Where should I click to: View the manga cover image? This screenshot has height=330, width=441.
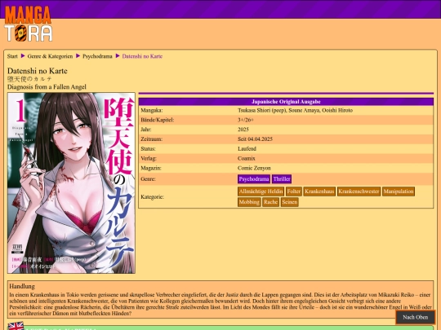(71, 183)
